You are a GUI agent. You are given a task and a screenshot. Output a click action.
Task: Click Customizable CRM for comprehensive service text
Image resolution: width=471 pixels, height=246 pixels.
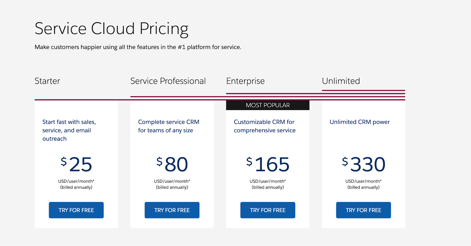(264, 126)
